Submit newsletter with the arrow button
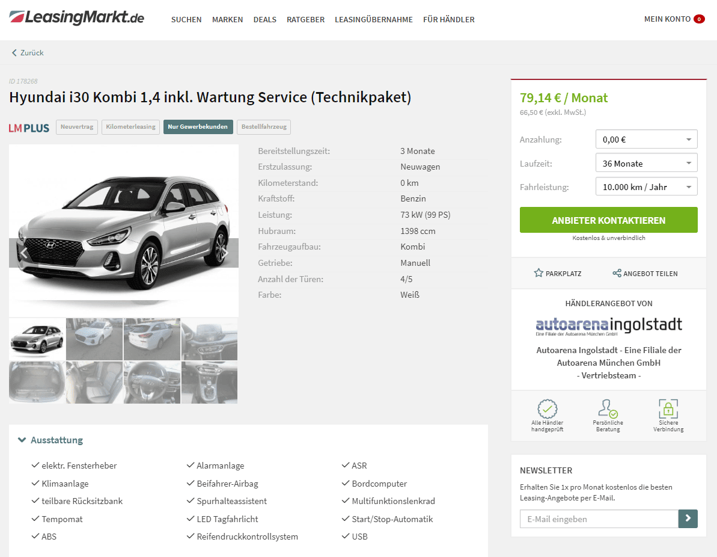Image resolution: width=717 pixels, height=557 pixels. coord(688,519)
